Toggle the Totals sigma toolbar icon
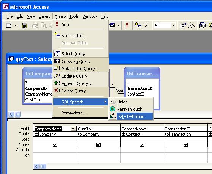212x174 pixels. click(146, 25)
